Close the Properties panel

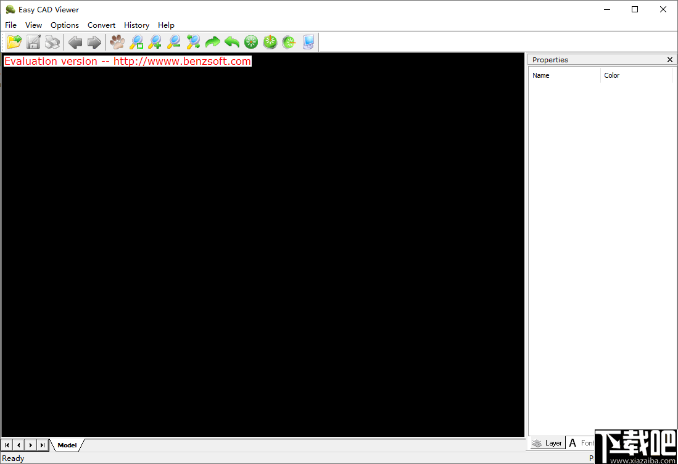(x=669, y=59)
